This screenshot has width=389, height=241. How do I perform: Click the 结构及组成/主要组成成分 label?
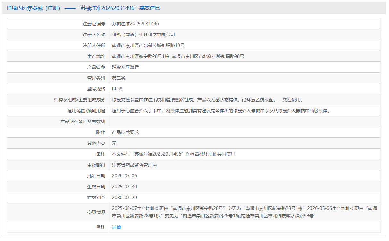click(x=80, y=100)
